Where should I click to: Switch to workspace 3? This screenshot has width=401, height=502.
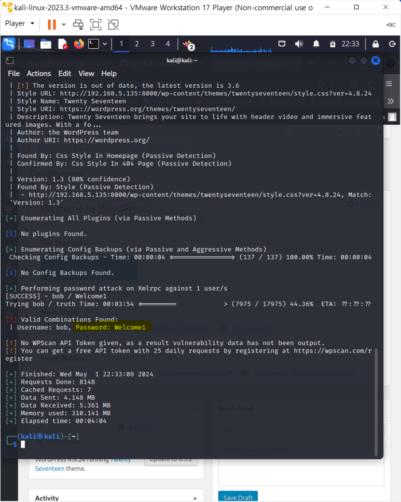[x=153, y=44]
